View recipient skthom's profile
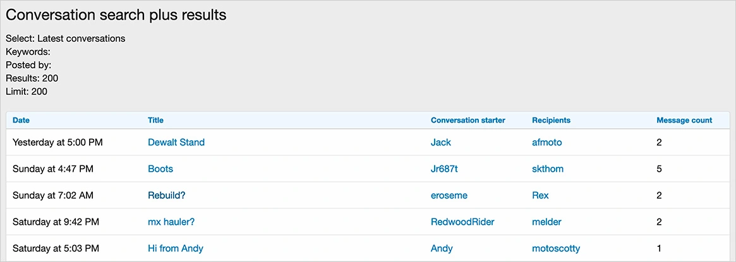Viewport: 736px width, 262px height. coord(548,169)
